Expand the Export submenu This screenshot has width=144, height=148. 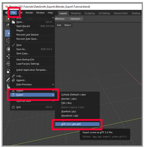pyautogui.click(x=32, y=95)
